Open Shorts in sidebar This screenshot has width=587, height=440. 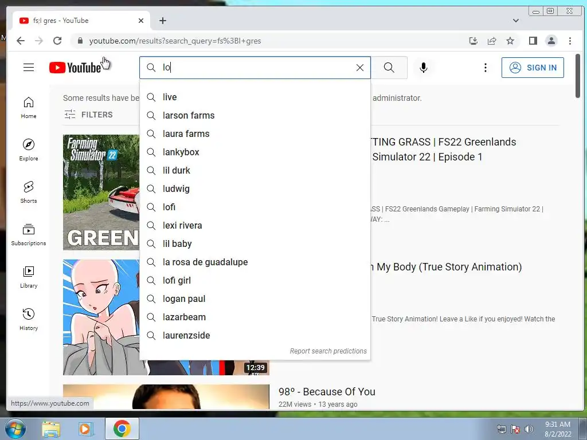point(29,192)
